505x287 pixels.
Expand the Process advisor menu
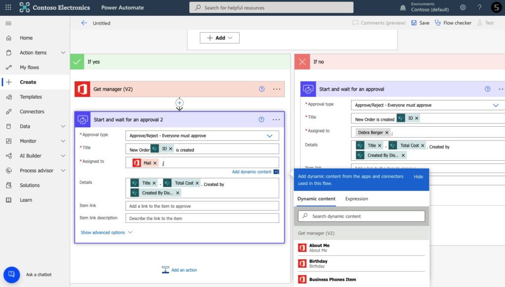tap(63, 171)
